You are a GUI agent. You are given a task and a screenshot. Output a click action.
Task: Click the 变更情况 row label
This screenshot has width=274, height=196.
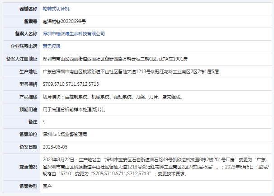click(28, 167)
